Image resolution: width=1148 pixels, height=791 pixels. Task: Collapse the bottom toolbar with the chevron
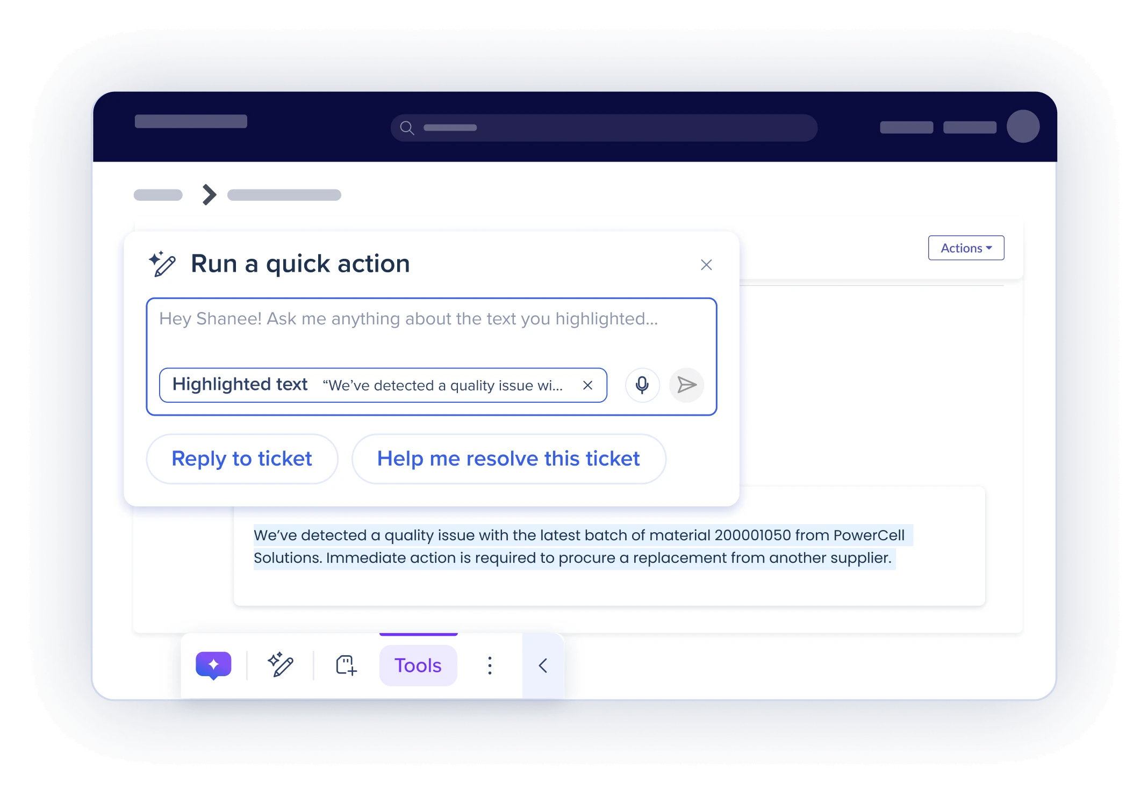(x=542, y=665)
